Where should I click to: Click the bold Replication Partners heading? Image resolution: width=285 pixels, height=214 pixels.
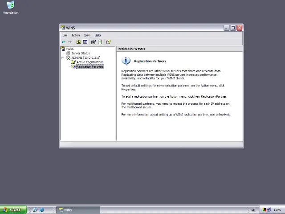point(150,61)
